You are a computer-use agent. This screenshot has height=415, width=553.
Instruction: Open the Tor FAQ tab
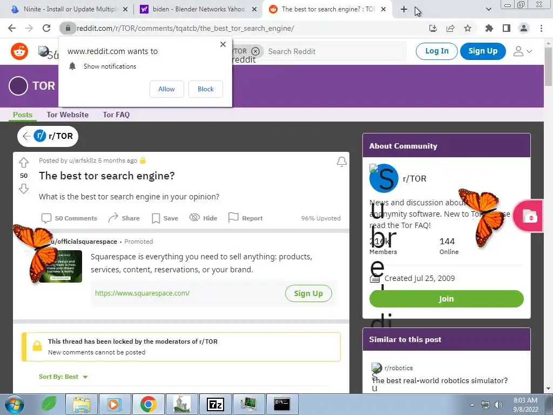pos(117,115)
